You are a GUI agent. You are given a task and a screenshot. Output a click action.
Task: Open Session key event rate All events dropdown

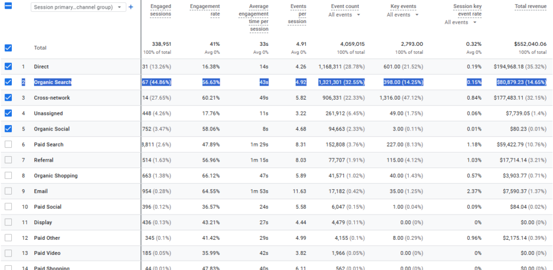(x=461, y=22)
